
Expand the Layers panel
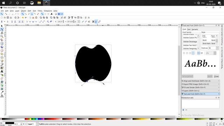201,91
